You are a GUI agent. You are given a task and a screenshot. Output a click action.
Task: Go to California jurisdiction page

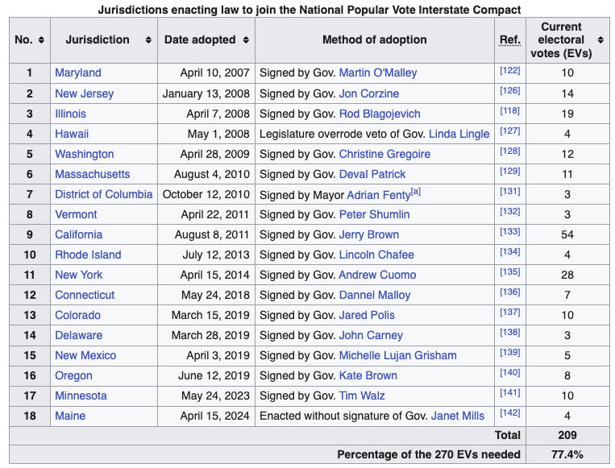[x=78, y=234]
